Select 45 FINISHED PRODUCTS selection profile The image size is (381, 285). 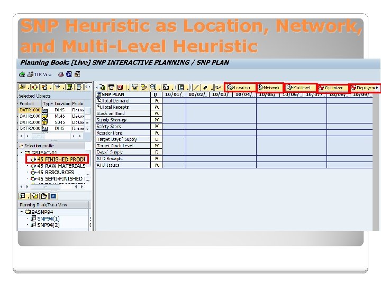pos(57,159)
